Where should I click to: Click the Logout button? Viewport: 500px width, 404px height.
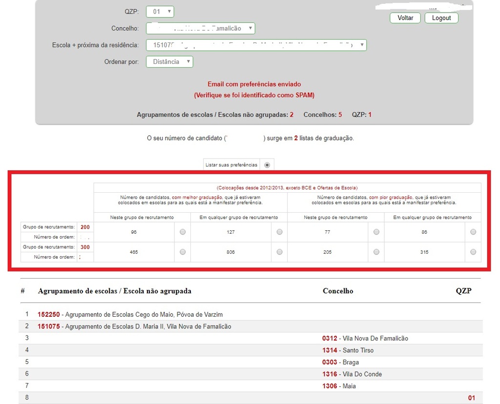pos(441,18)
